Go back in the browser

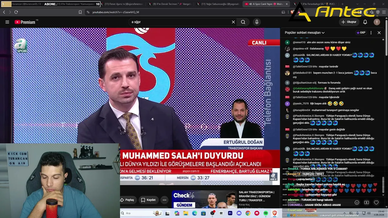click(x=4, y=12)
